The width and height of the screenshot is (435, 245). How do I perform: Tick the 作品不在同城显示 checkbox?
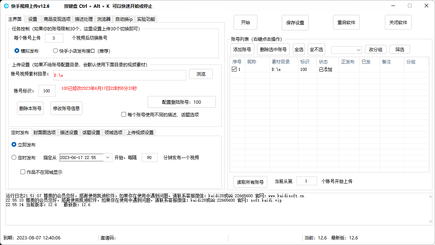(x=23, y=172)
